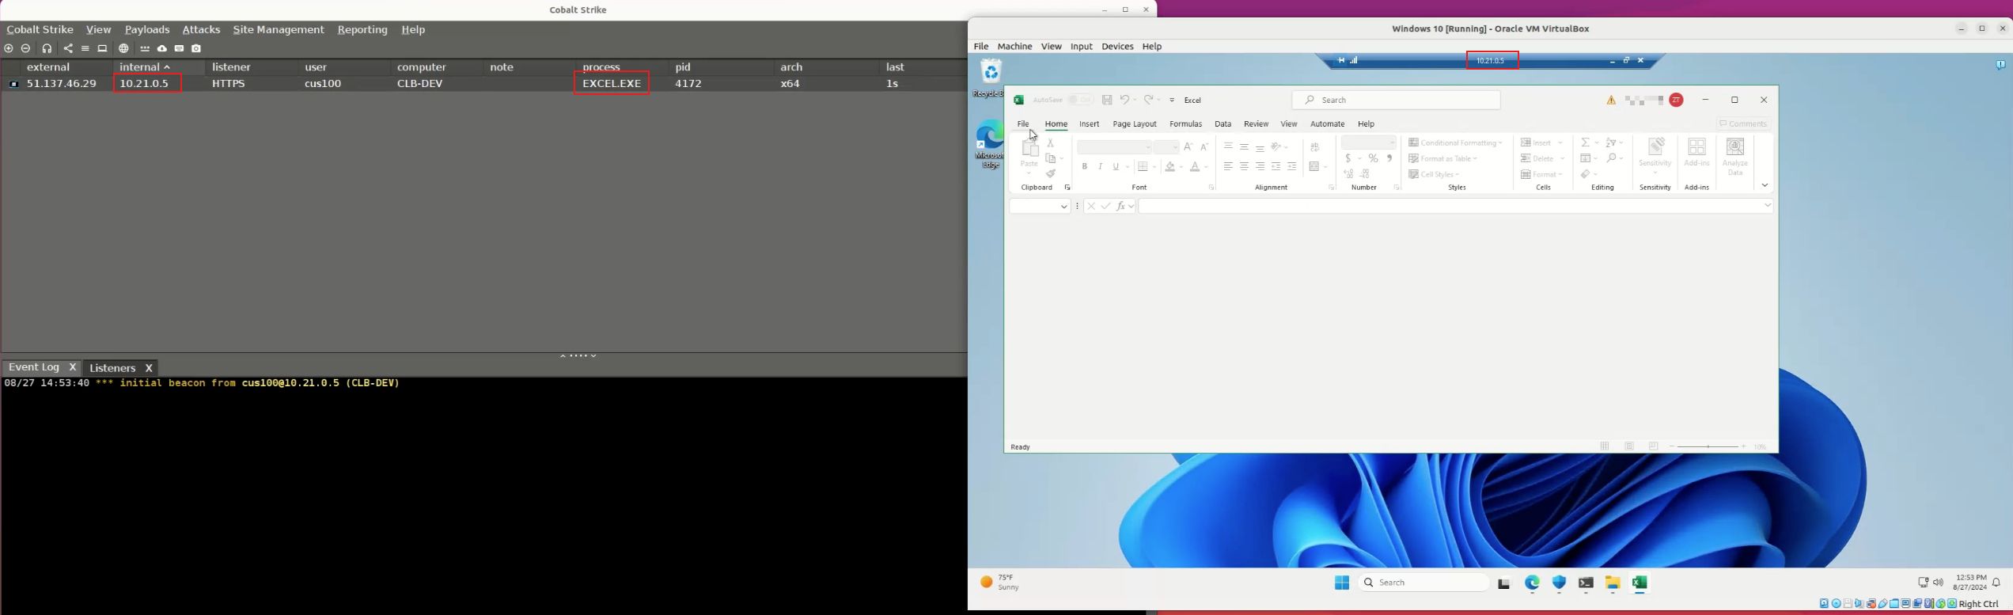Click the Bold formatting icon in Excel

point(1085,167)
